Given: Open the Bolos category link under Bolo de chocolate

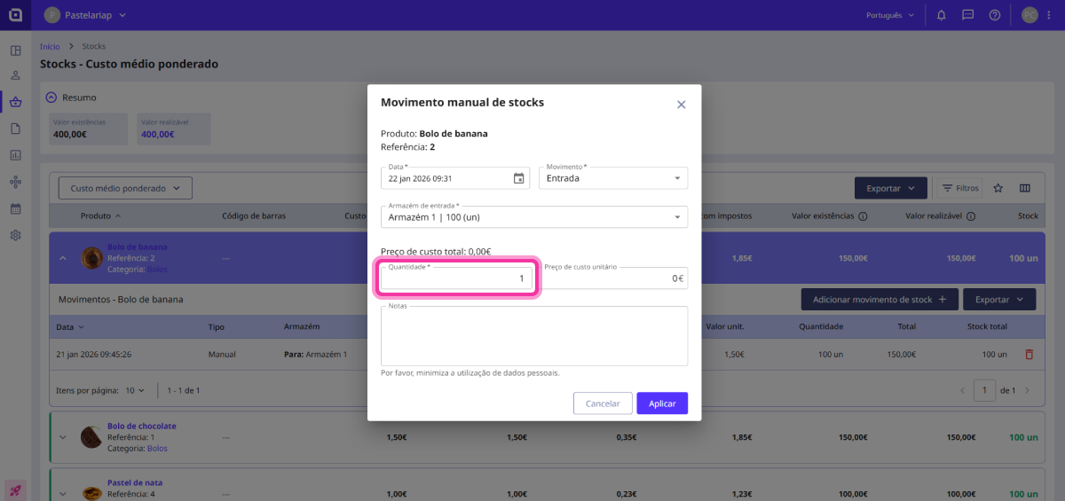Looking at the screenshot, I should pyautogui.click(x=157, y=449).
